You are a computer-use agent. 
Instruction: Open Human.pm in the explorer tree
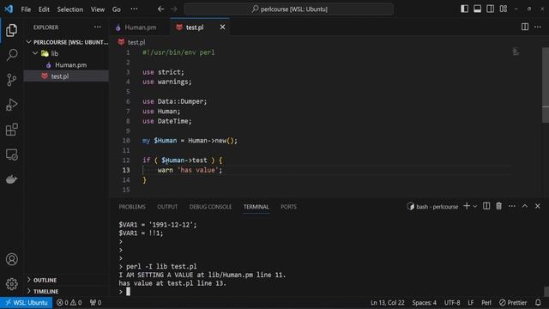coord(67,65)
